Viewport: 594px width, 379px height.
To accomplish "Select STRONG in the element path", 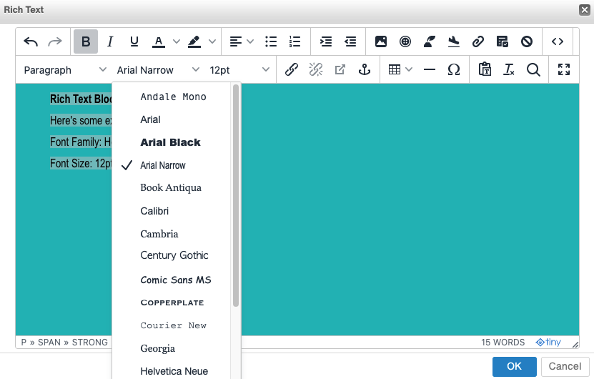I will (90, 343).
